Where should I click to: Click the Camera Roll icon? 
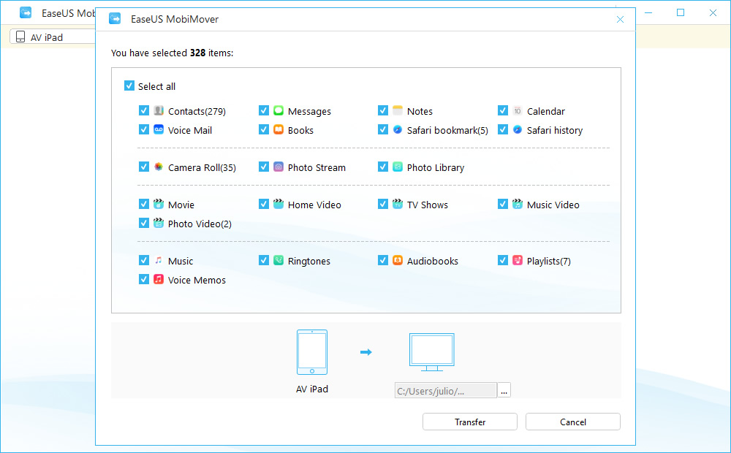click(159, 167)
